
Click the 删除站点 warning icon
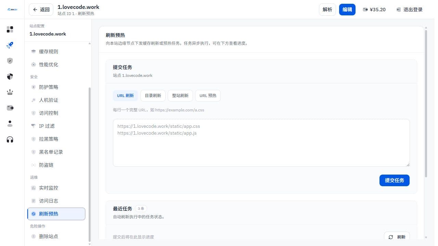[34, 236]
